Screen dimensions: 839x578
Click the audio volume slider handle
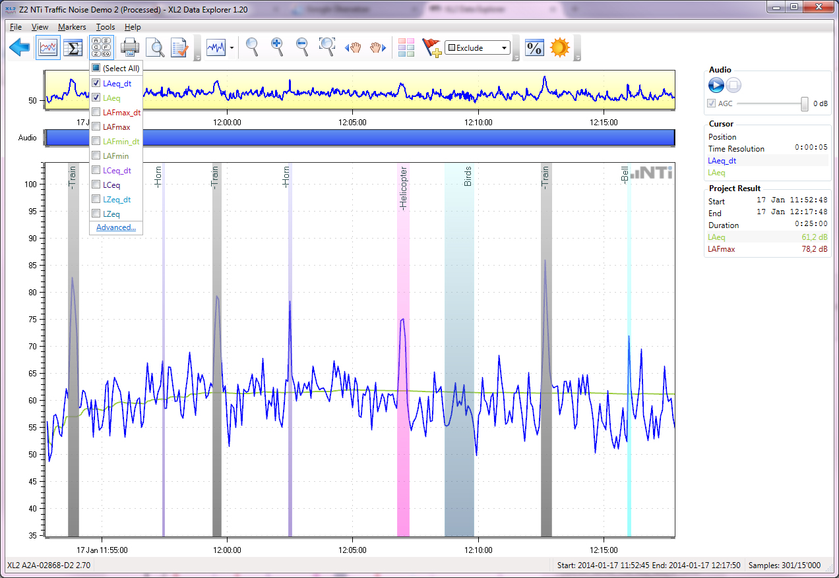(804, 103)
